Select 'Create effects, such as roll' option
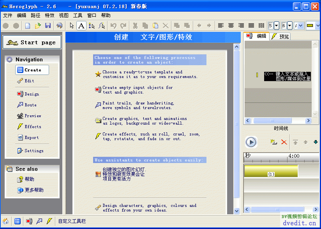This screenshot has width=321, height=229. [148, 136]
